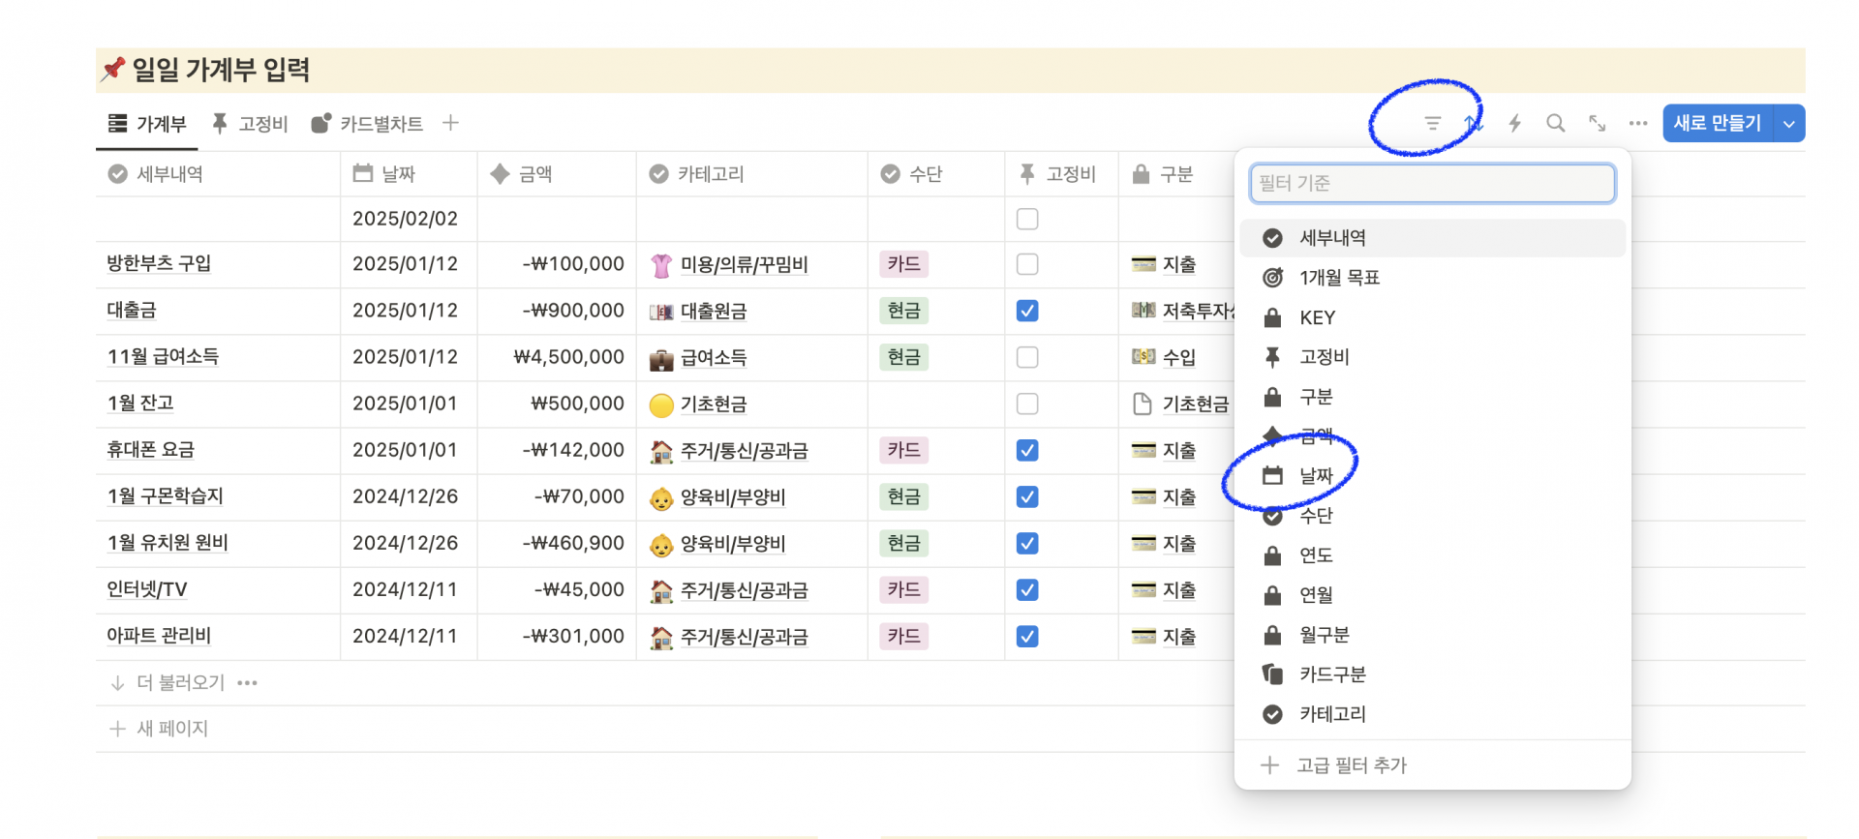Uncheck 고정비 checkbox for 인터넷/TV
The height and width of the screenshot is (839, 1859).
tap(1027, 589)
